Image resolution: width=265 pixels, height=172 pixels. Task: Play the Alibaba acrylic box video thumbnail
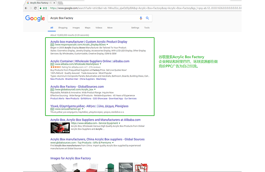(60, 128)
